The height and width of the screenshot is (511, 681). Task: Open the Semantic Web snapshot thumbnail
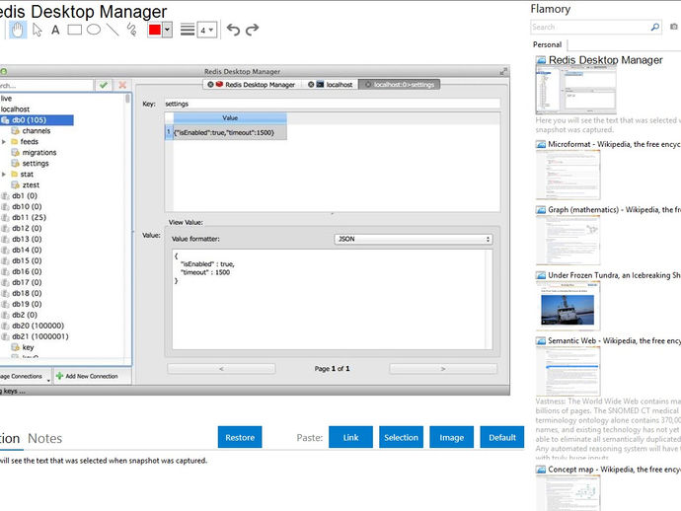[568, 371]
